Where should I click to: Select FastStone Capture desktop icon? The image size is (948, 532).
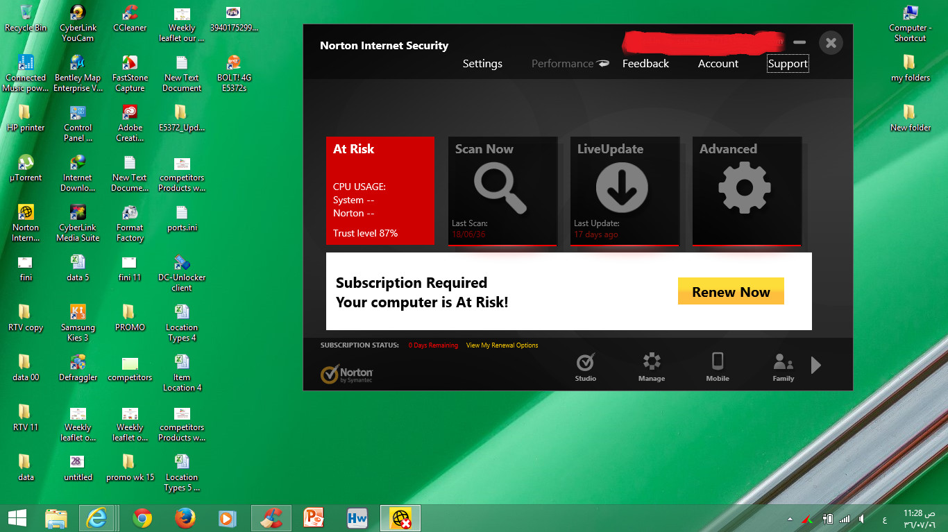[x=130, y=73]
